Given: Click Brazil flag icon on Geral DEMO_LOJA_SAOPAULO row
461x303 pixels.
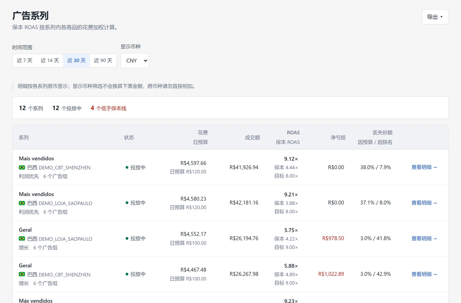Looking at the screenshot, I should [x=22, y=239].
